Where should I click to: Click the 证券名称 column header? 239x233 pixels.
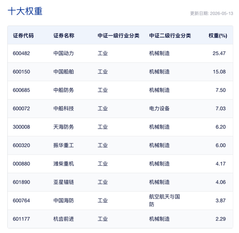[x=64, y=36]
